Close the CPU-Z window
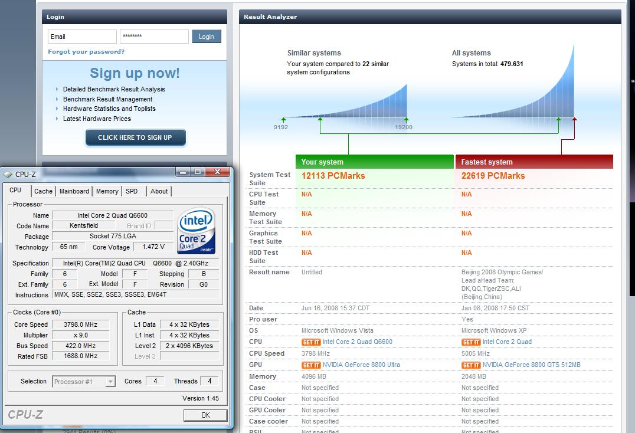This screenshot has width=635, height=433. pos(218,172)
